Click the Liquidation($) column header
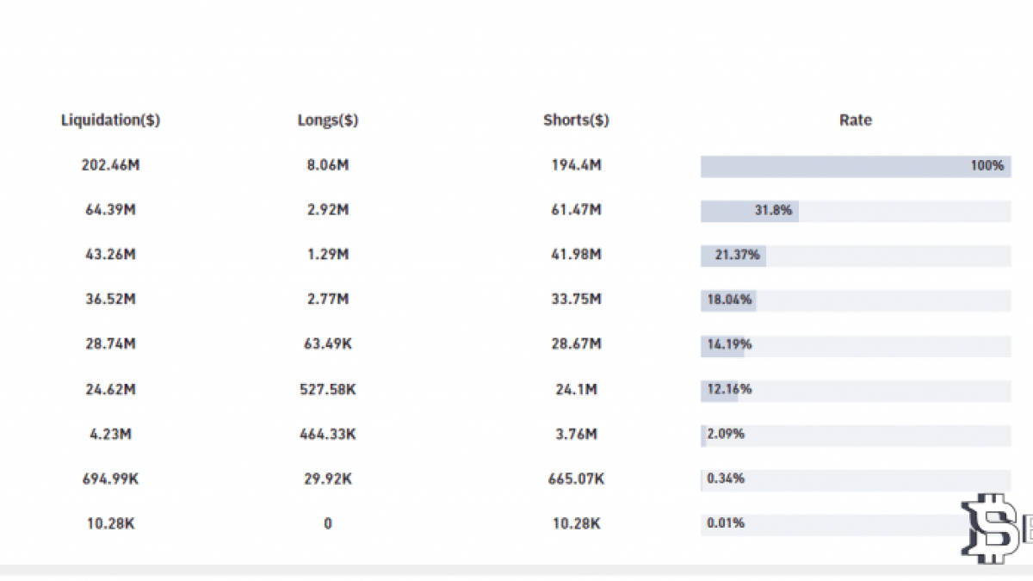Viewport: 1033px width, 581px height. pyautogui.click(x=110, y=121)
